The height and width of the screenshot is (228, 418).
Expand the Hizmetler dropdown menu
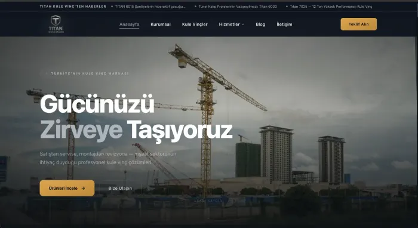coord(231,24)
